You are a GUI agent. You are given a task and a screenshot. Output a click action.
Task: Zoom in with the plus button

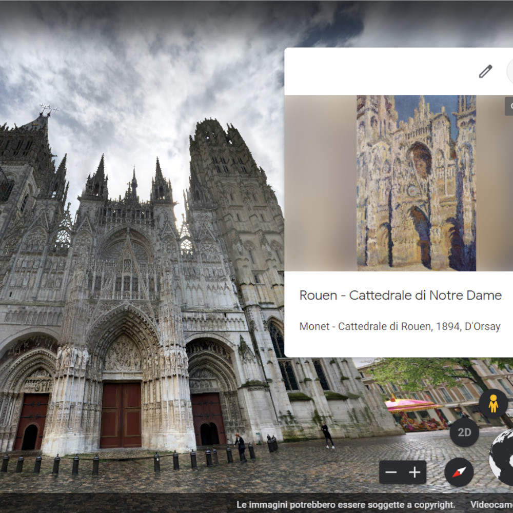coord(415,472)
